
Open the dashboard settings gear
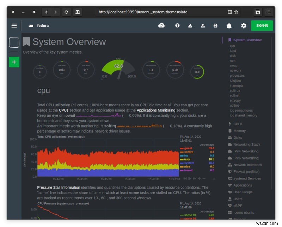243,25
